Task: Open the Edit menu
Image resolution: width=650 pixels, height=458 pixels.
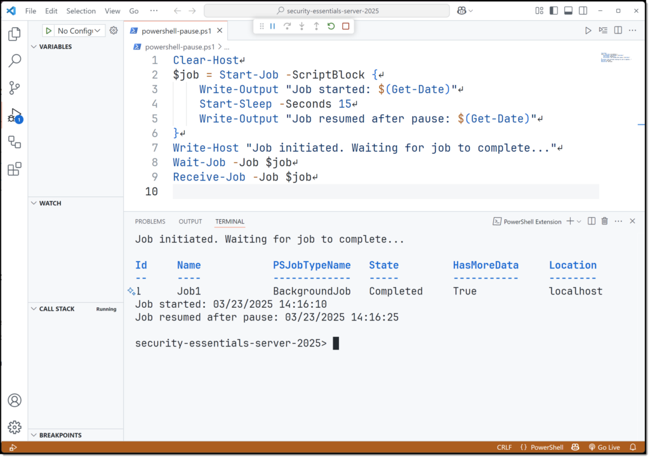Action: click(51, 11)
